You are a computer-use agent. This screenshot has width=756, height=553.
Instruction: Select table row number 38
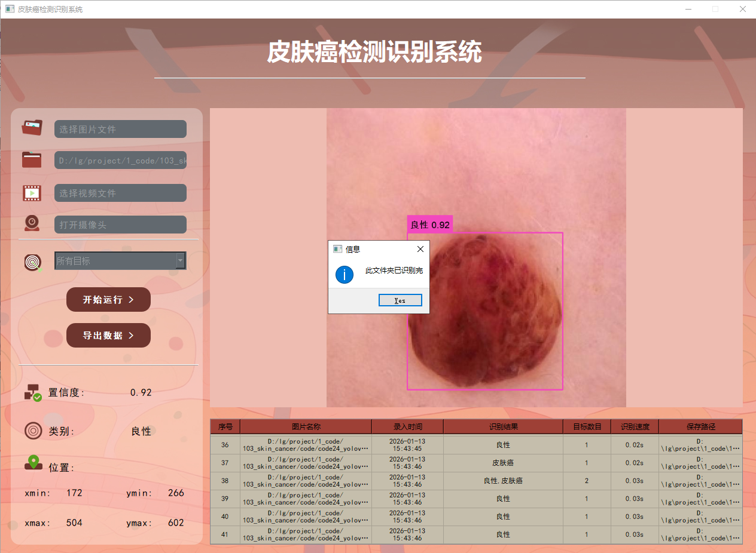[x=476, y=481]
